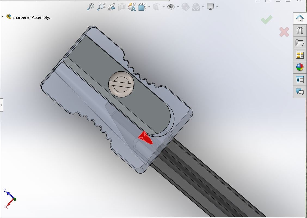Screen dimensions: 307x218
Task: Open Appearances, Scenes, and Decals tab
Action: click(x=300, y=67)
